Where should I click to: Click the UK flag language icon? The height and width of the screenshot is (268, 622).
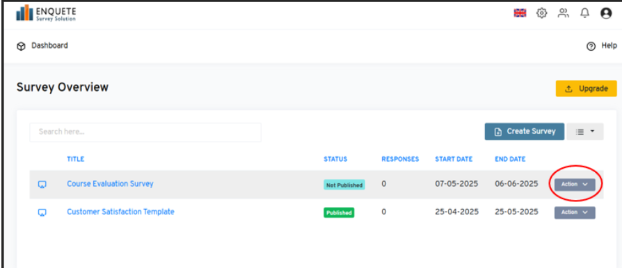520,13
